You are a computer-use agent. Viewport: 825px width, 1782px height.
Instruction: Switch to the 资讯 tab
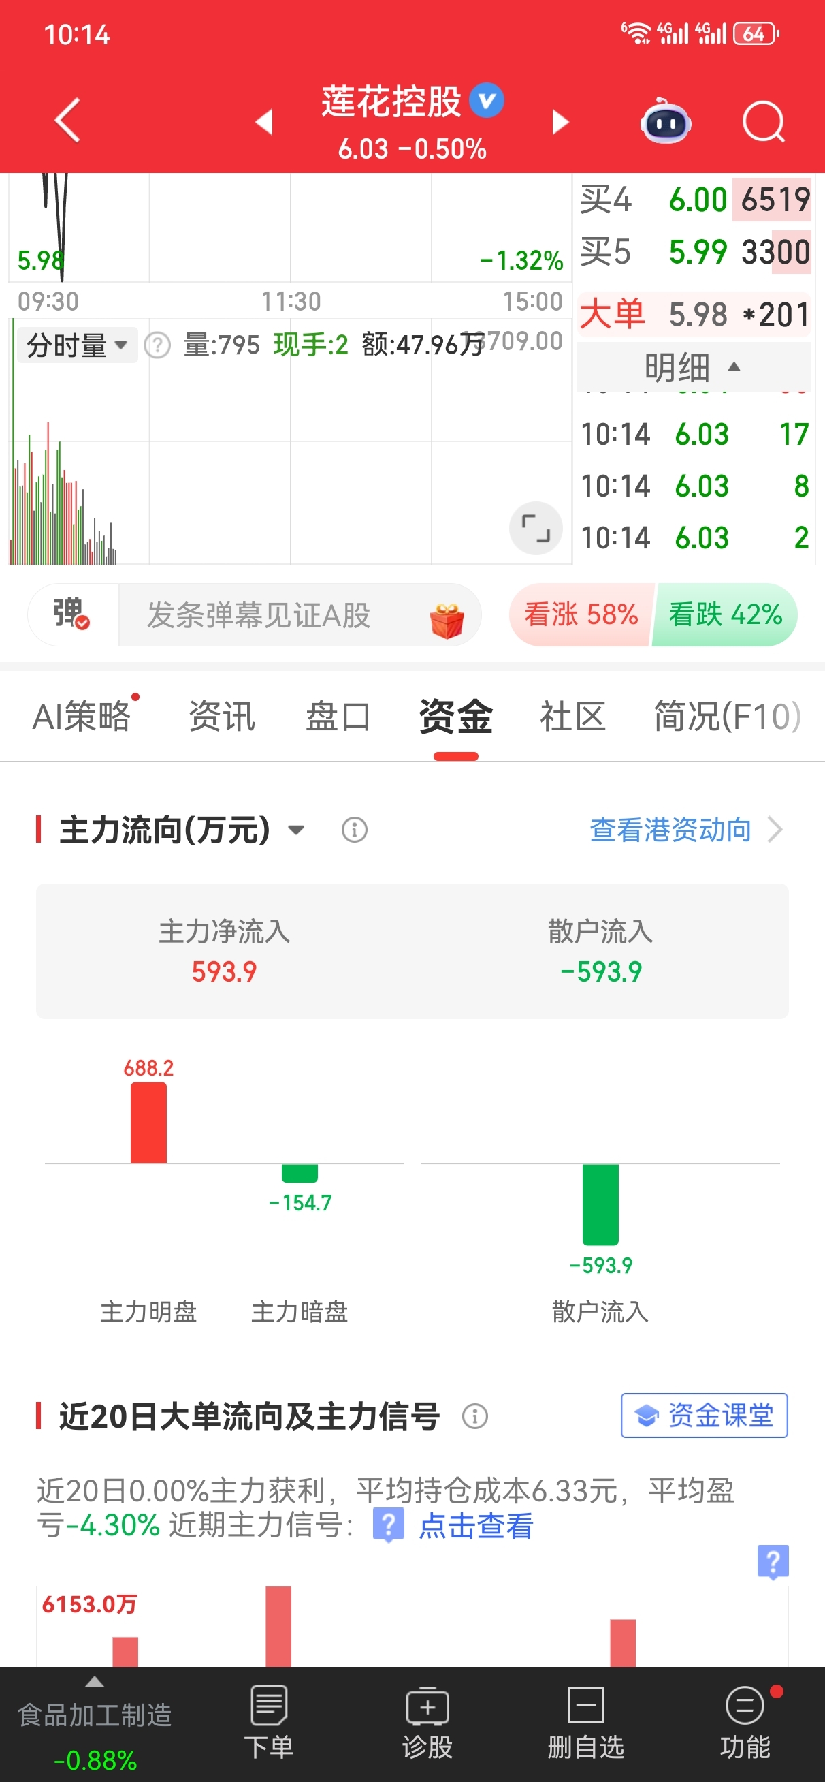222,716
